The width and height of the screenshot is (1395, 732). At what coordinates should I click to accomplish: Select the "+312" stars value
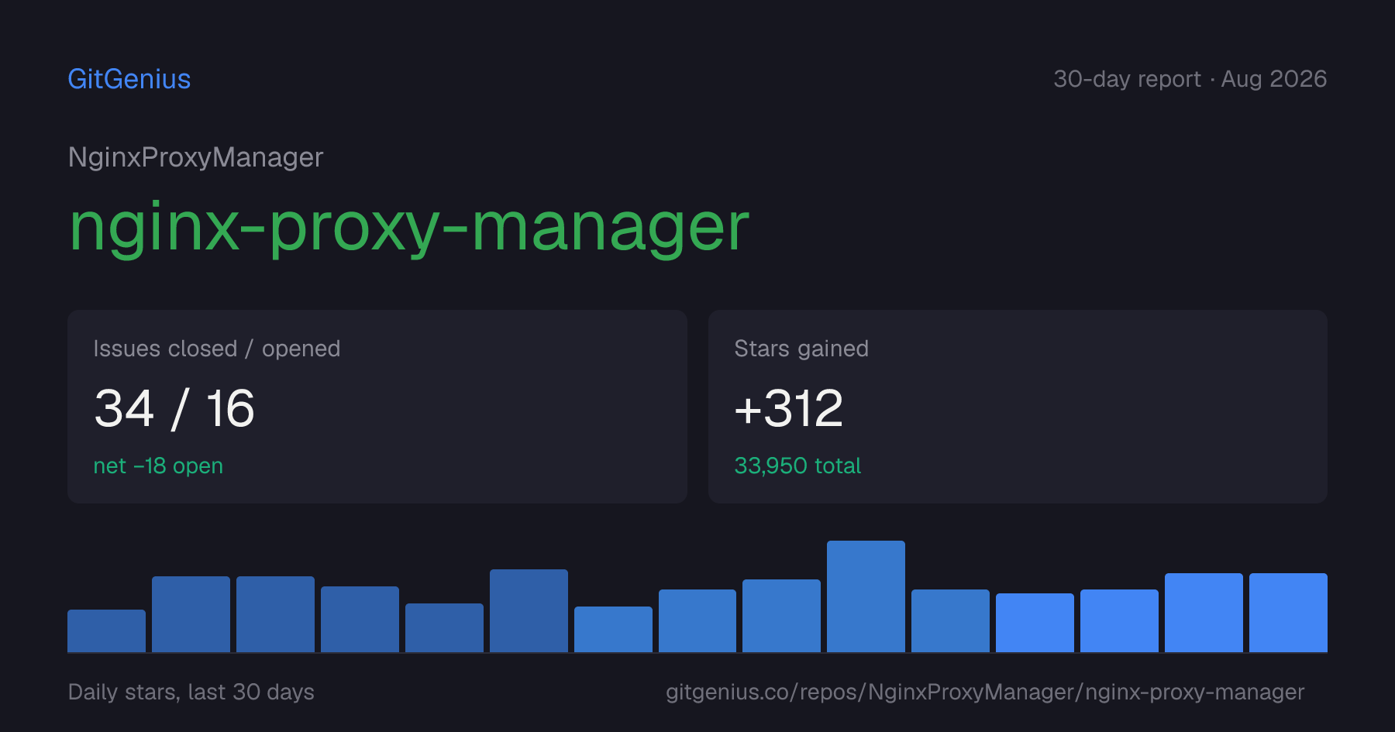[788, 408]
